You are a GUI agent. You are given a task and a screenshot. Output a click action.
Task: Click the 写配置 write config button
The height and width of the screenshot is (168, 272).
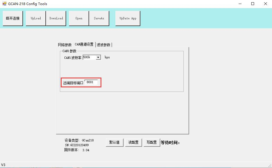[x=152, y=142]
